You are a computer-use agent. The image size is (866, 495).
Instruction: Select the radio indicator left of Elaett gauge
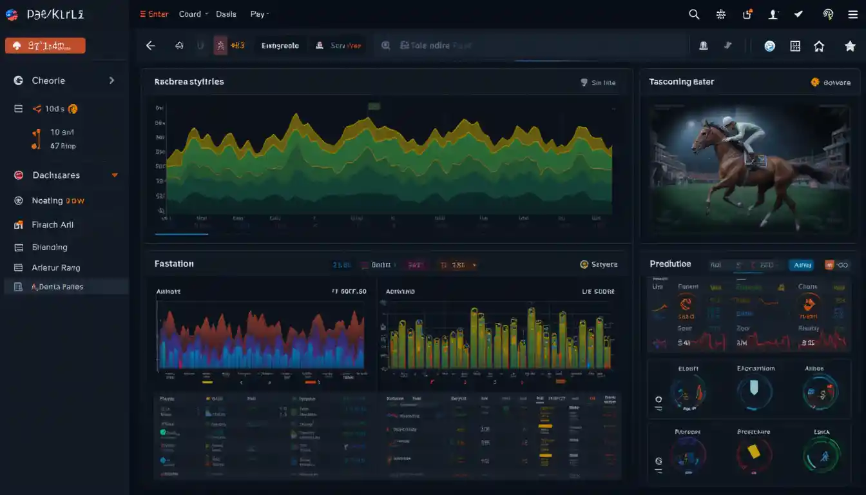pyautogui.click(x=658, y=400)
